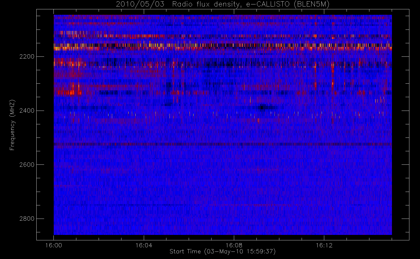Click the plot title '2010/05/03 Radio flux density, e-CALLISTO (BLEN5M)'
Viewport: 420px width, 259px height.
(x=223, y=4)
